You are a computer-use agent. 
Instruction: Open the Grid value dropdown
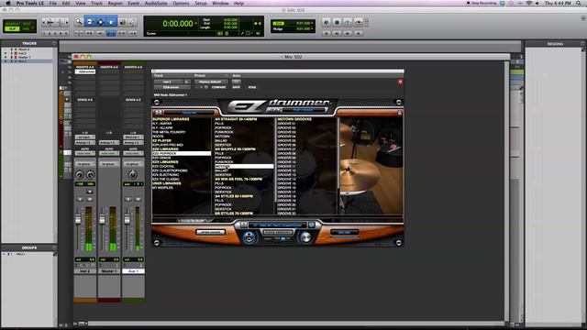312,23
